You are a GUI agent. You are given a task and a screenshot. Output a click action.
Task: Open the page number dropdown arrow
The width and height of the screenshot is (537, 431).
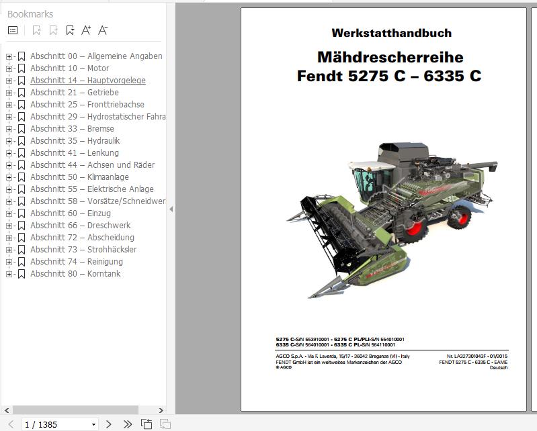(93, 425)
